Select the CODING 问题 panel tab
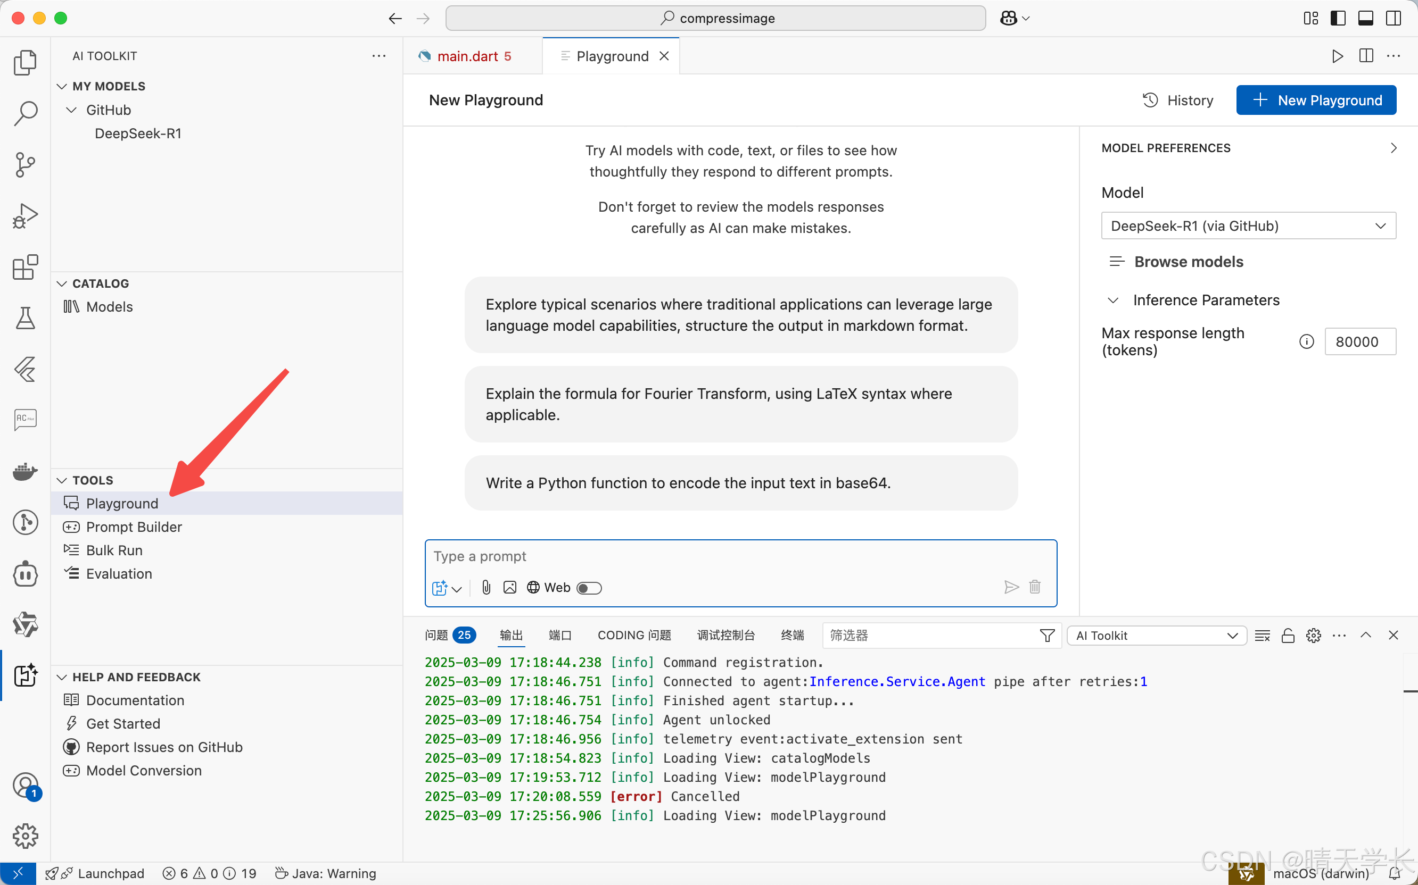The width and height of the screenshot is (1418, 885). [x=634, y=635]
